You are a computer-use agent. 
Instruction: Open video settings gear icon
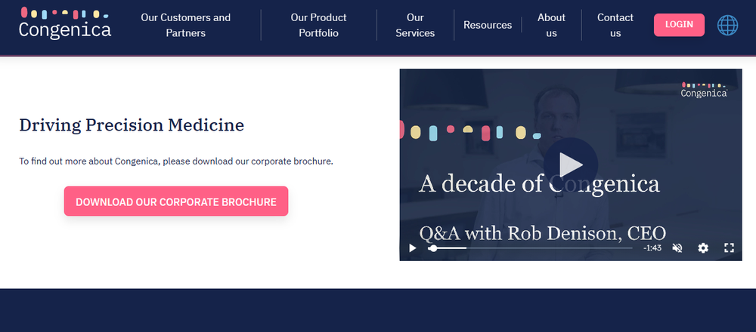click(703, 247)
